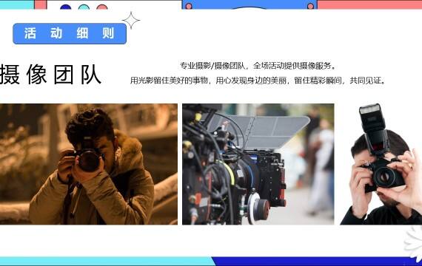Select photo of man in snowy street
This screenshot has height=266, width=422.
89,164
